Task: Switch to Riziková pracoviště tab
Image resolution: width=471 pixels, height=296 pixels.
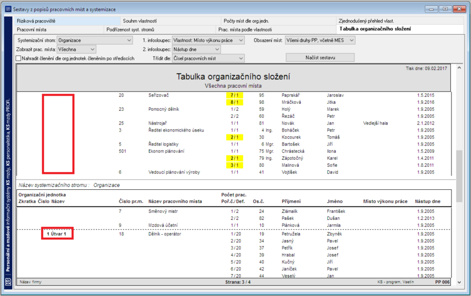Action: 67,21
